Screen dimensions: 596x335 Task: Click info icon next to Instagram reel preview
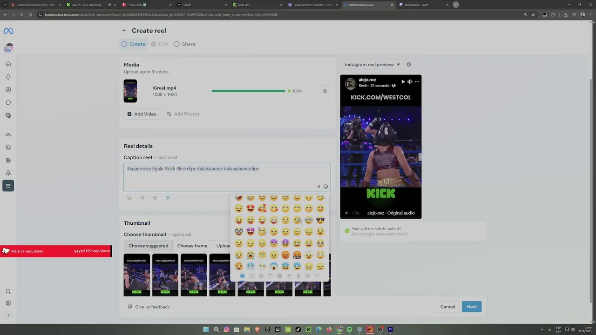click(x=409, y=65)
